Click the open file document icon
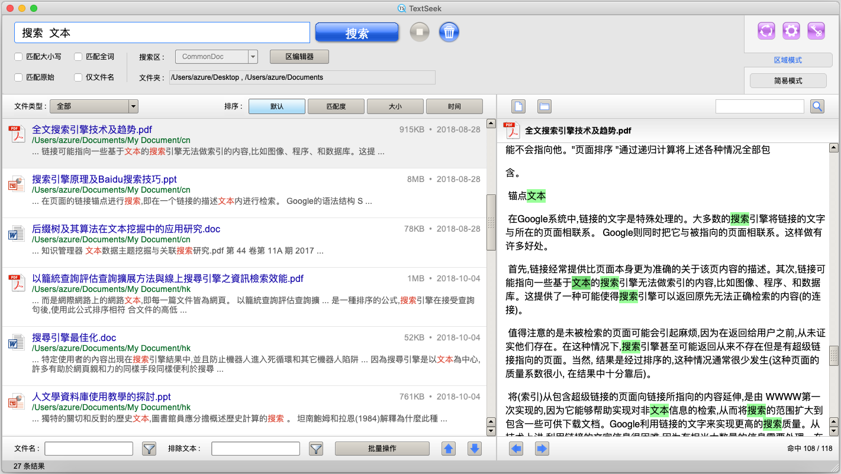 518,106
